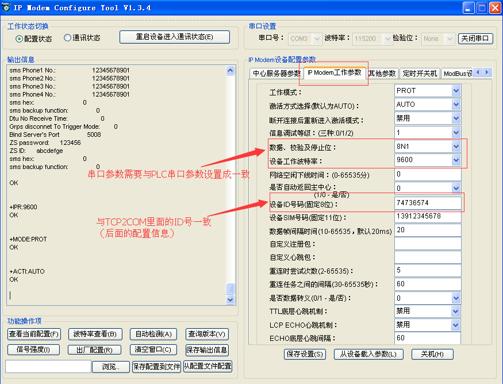
Task: Click 保存设置(S) button
Action: [x=305, y=354]
